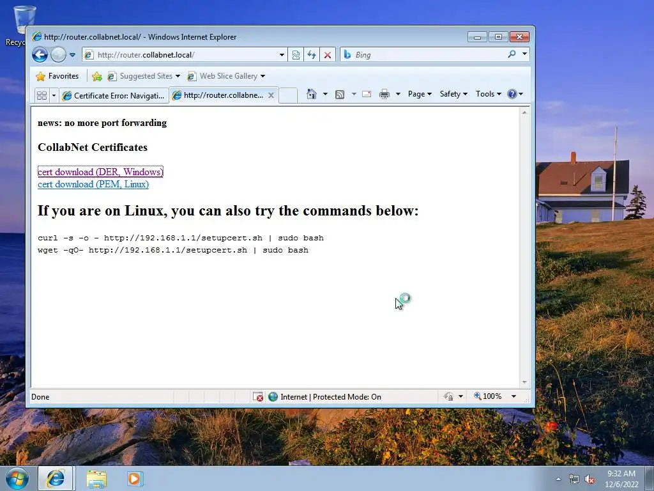Image resolution: width=654 pixels, height=491 pixels.
Task: Go back using the blue Back arrow
Action: [40, 55]
